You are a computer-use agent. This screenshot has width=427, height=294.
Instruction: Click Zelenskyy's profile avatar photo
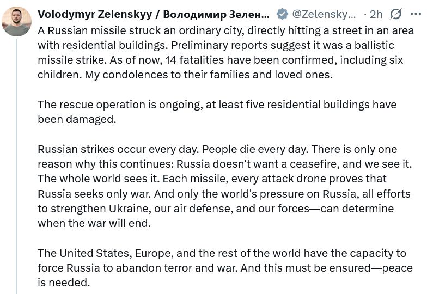(16, 22)
